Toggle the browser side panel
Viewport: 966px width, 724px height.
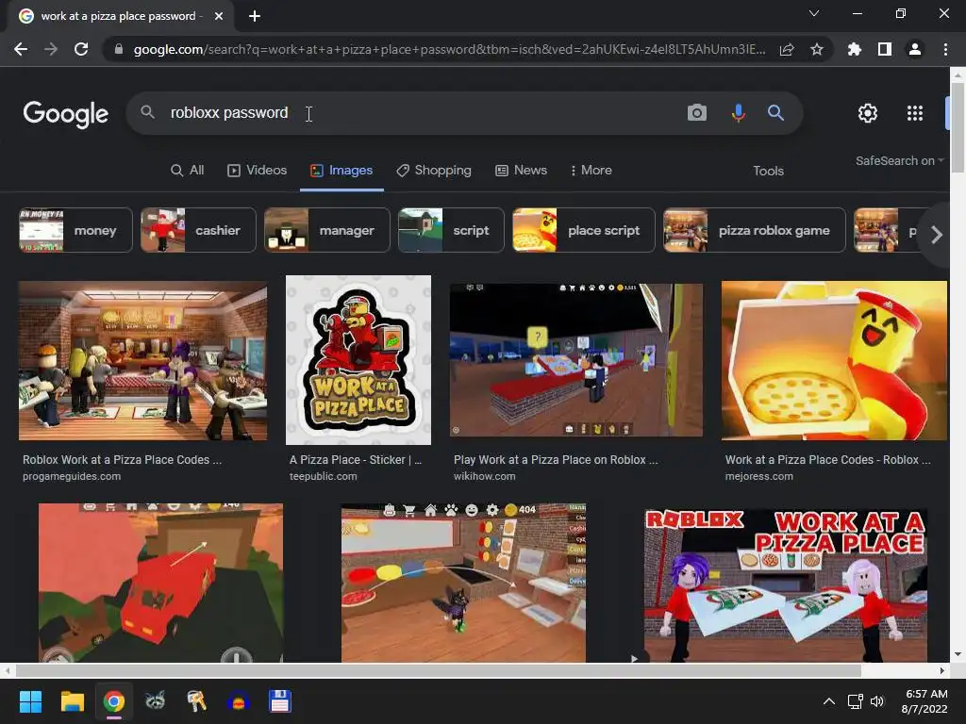tap(885, 49)
